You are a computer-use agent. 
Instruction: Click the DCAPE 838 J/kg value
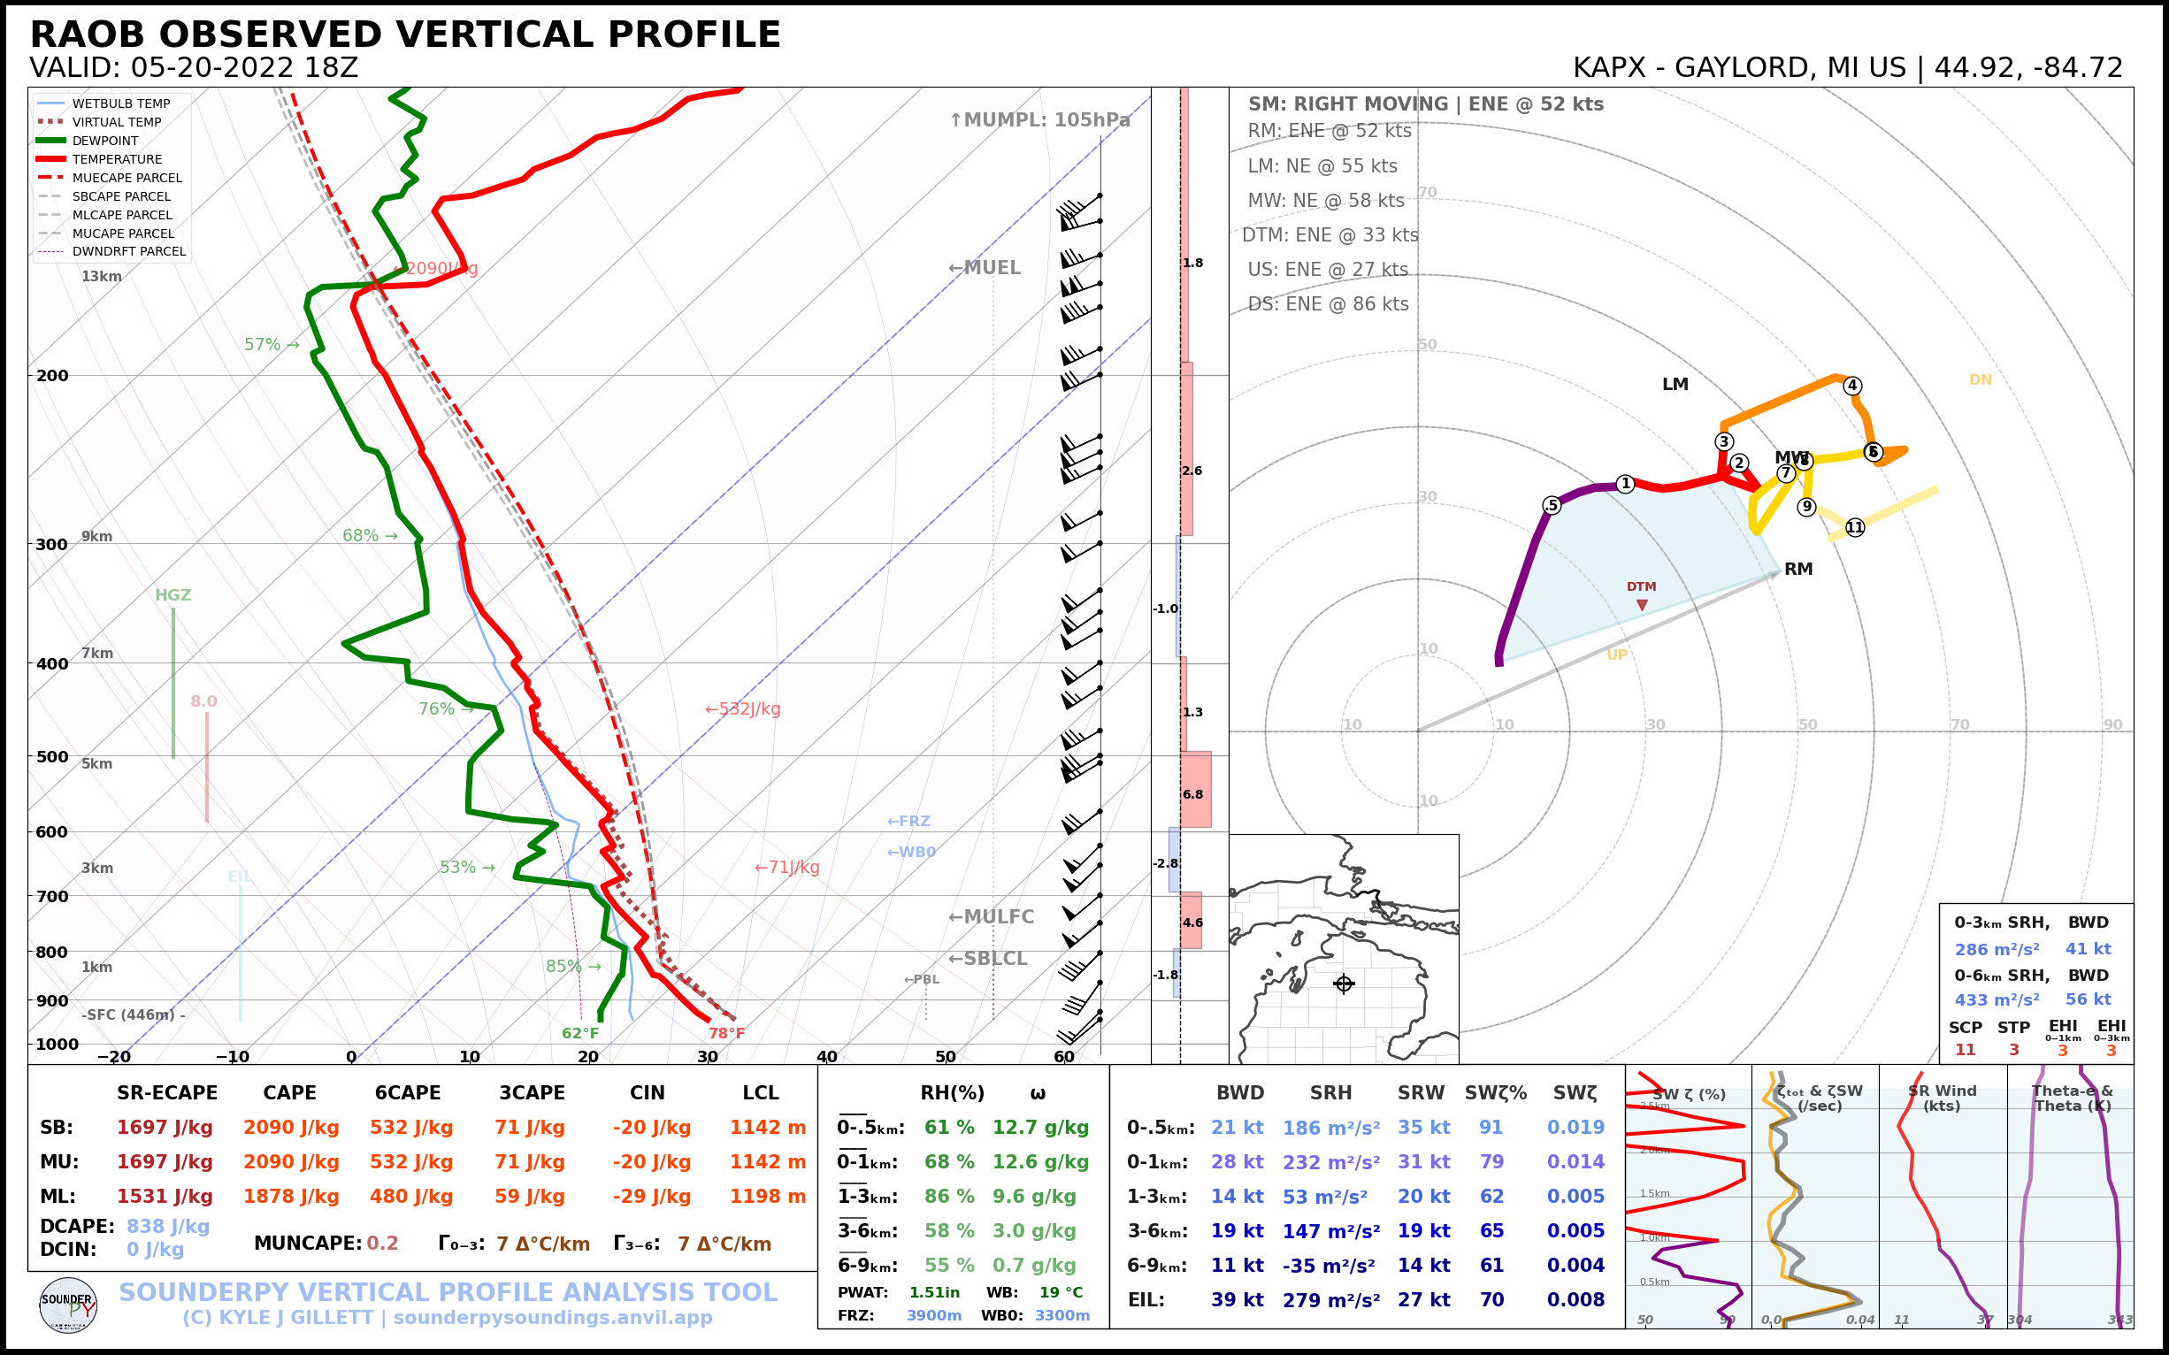pyautogui.click(x=167, y=1226)
